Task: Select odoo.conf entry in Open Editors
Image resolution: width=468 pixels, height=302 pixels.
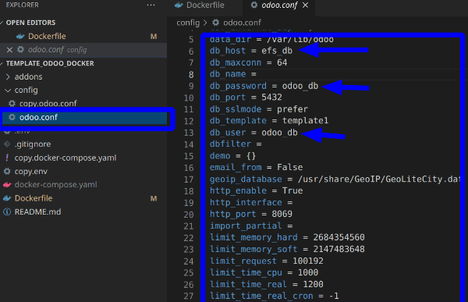Action: [83, 50]
